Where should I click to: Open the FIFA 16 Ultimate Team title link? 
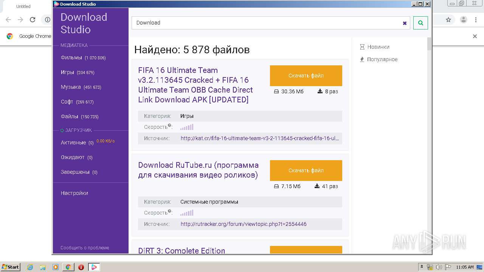(195, 85)
